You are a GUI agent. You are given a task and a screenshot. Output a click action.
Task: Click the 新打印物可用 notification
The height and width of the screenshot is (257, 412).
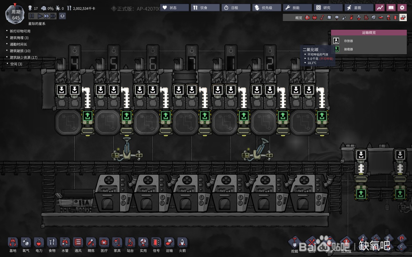(x=20, y=31)
